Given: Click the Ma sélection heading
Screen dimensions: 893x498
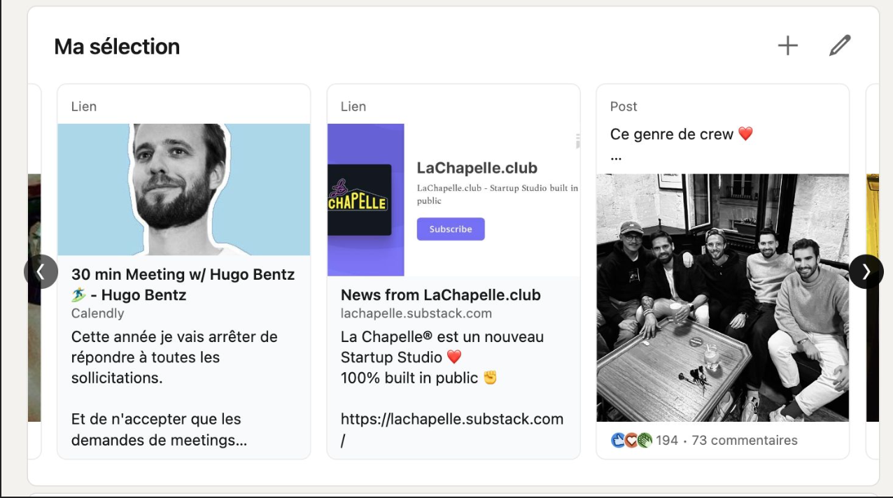Looking at the screenshot, I should pos(117,47).
